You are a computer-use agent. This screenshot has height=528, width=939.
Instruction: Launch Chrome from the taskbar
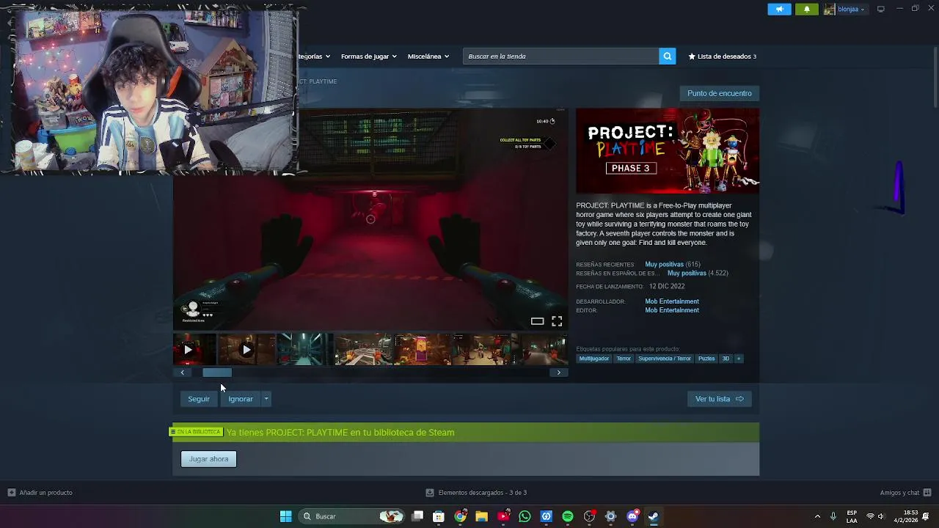coord(460,516)
